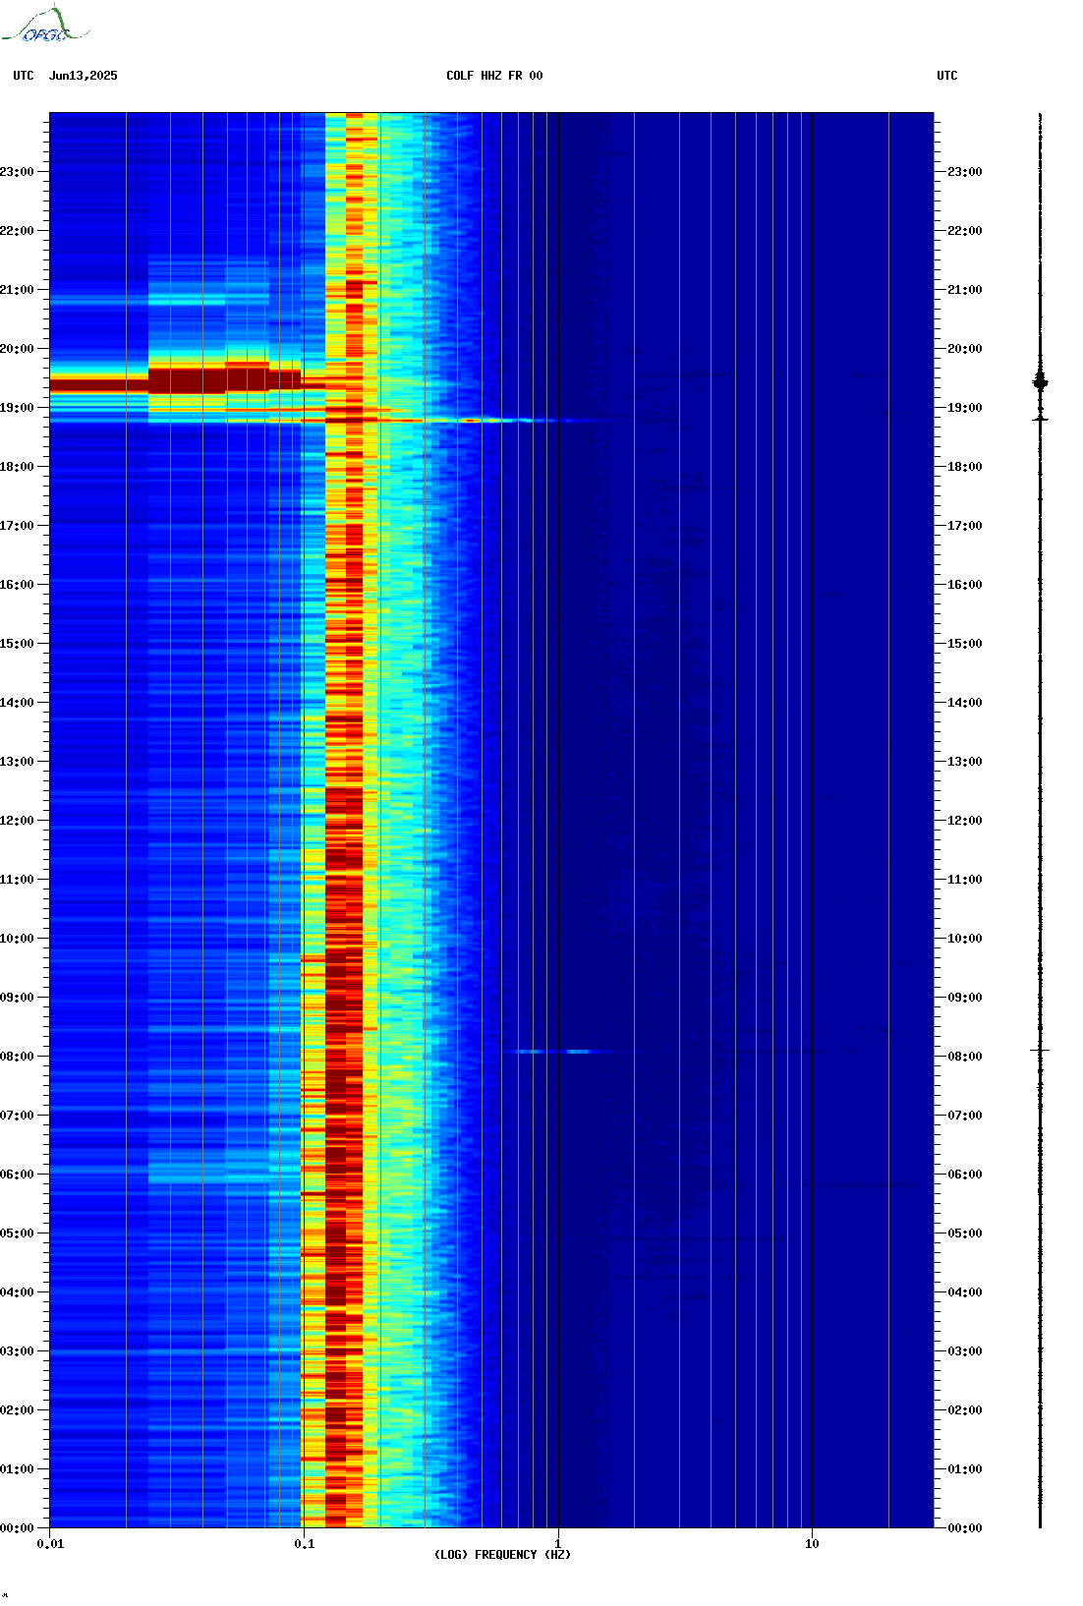Click the 20:00 label on left axis

[17, 349]
